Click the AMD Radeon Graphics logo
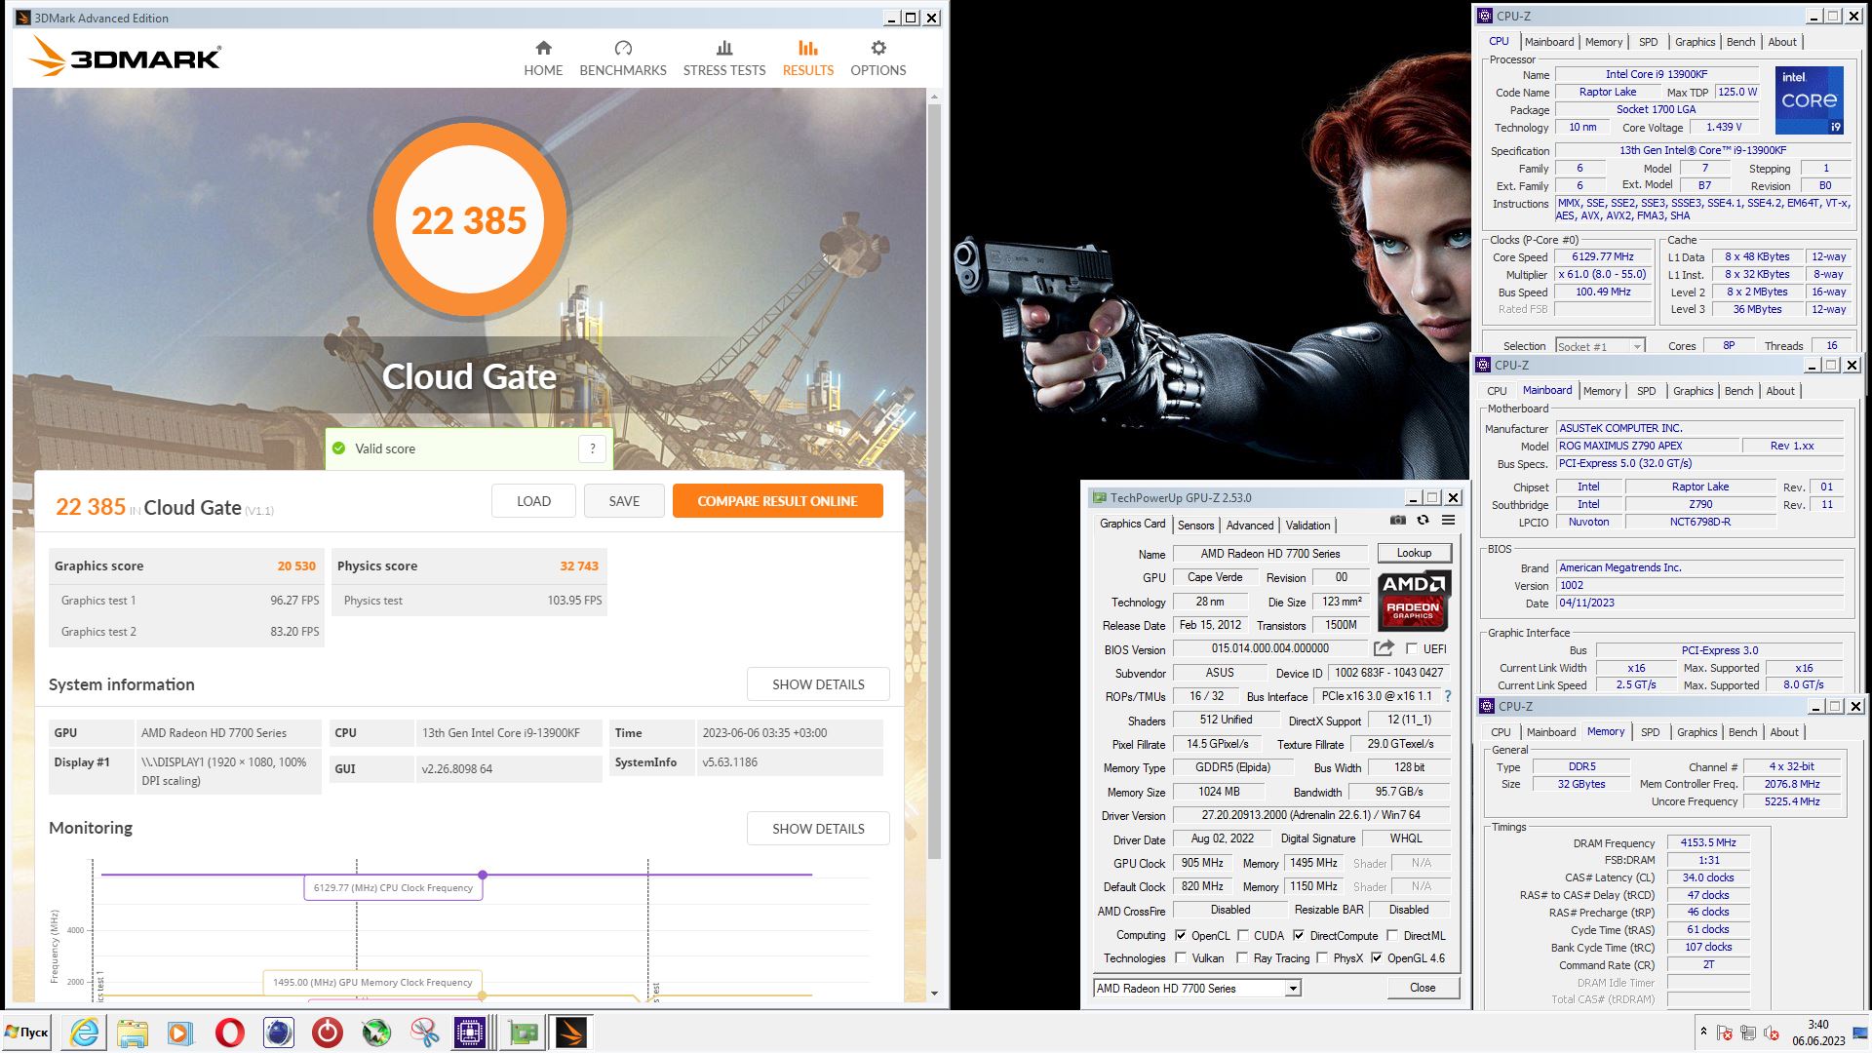The height and width of the screenshot is (1053, 1872). tap(1414, 600)
